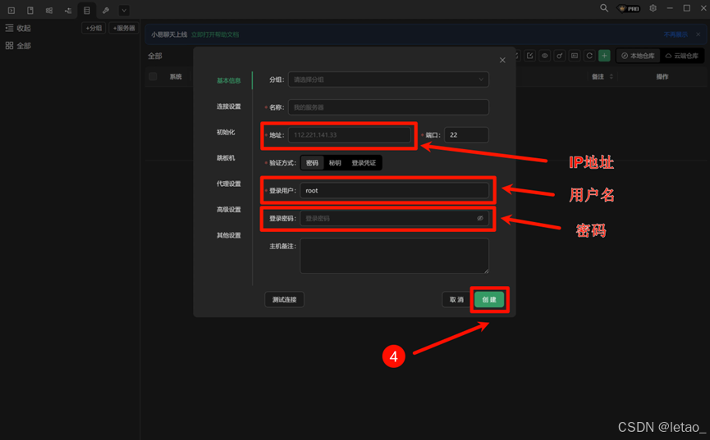
Task: Close the server dialog with X
Action: pos(502,60)
